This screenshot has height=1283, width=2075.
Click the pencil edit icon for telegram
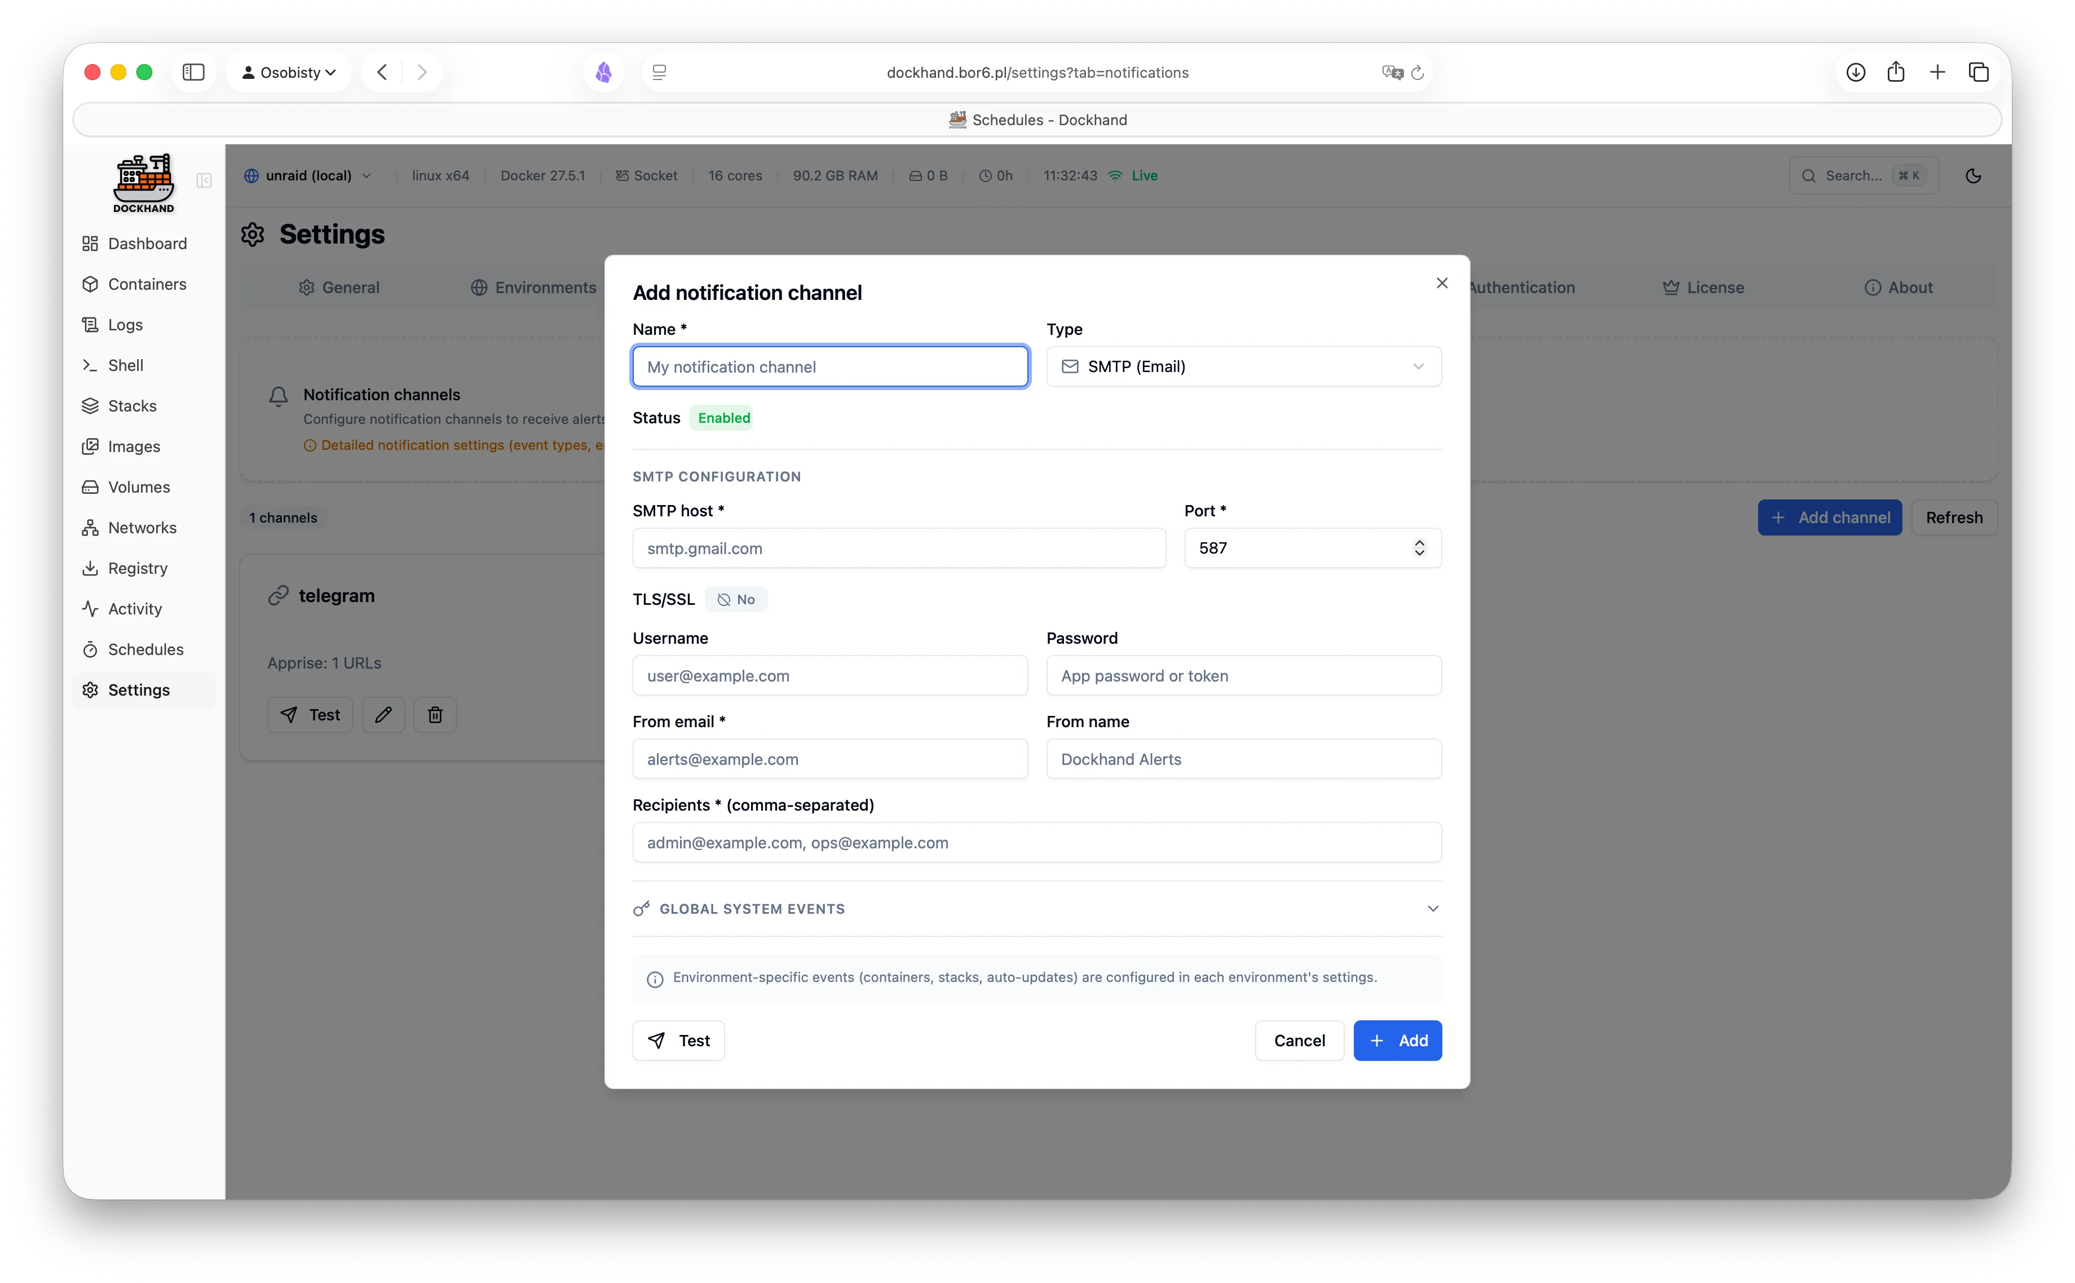(x=383, y=714)
